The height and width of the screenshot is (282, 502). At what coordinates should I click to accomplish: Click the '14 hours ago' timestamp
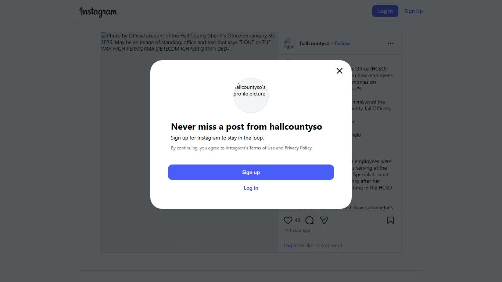click(x=297, y=230)
